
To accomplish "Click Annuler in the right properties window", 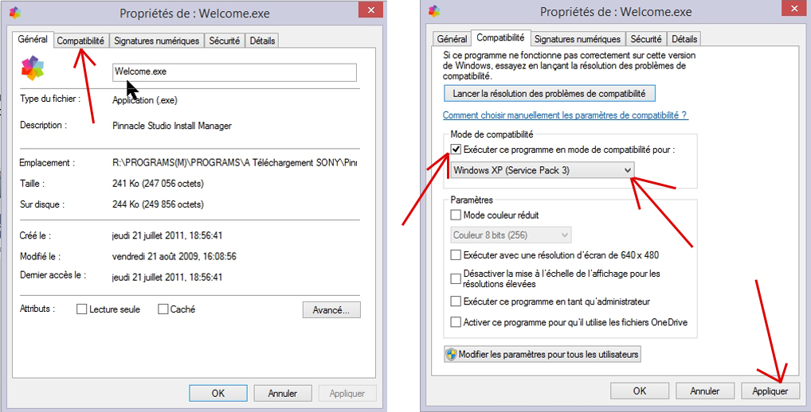I will (704, 391).
